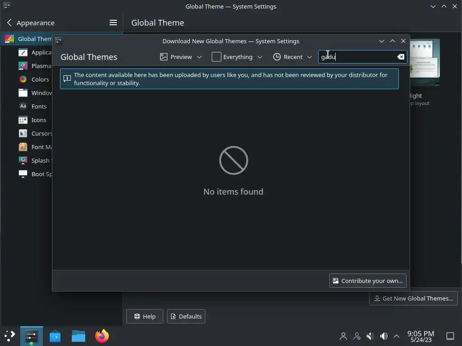Click the Show Desktop button in taskbar
The height and width of the screenshot is (346, 462).
pos(450,336)
